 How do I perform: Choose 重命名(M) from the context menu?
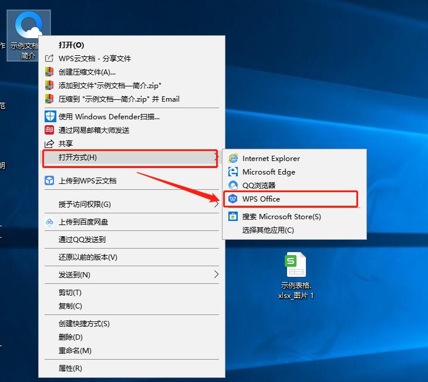(132, 350)
